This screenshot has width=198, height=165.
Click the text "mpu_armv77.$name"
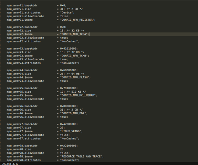tap(20, 131)
